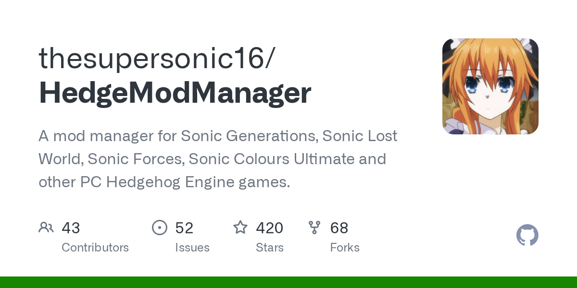Click the Forks branch icon
Viewport: 577px width, 288px height.
[x=314, y=227]
